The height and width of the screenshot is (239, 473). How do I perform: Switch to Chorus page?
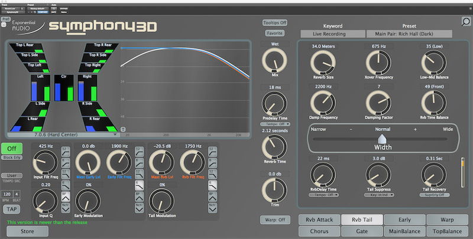[319, 231]
